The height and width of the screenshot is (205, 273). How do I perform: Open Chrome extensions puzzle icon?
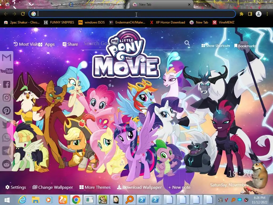(x=241, y=14)
